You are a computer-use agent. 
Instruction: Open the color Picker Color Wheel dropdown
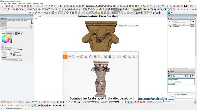10,33
